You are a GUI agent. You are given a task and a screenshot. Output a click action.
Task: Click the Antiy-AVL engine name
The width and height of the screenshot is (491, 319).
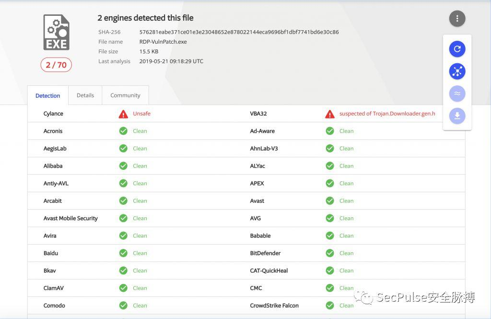click(56, 183)
